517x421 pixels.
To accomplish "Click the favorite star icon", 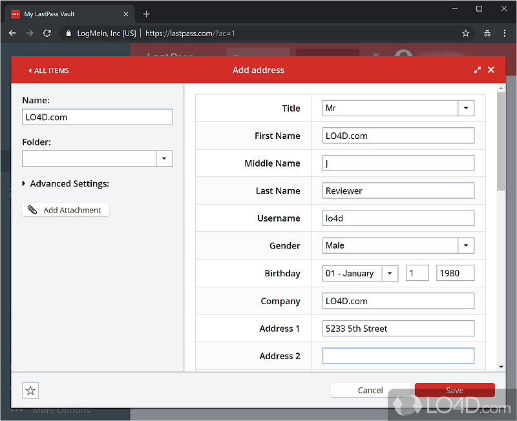I will pyautogui.click(x=30, y=390).
